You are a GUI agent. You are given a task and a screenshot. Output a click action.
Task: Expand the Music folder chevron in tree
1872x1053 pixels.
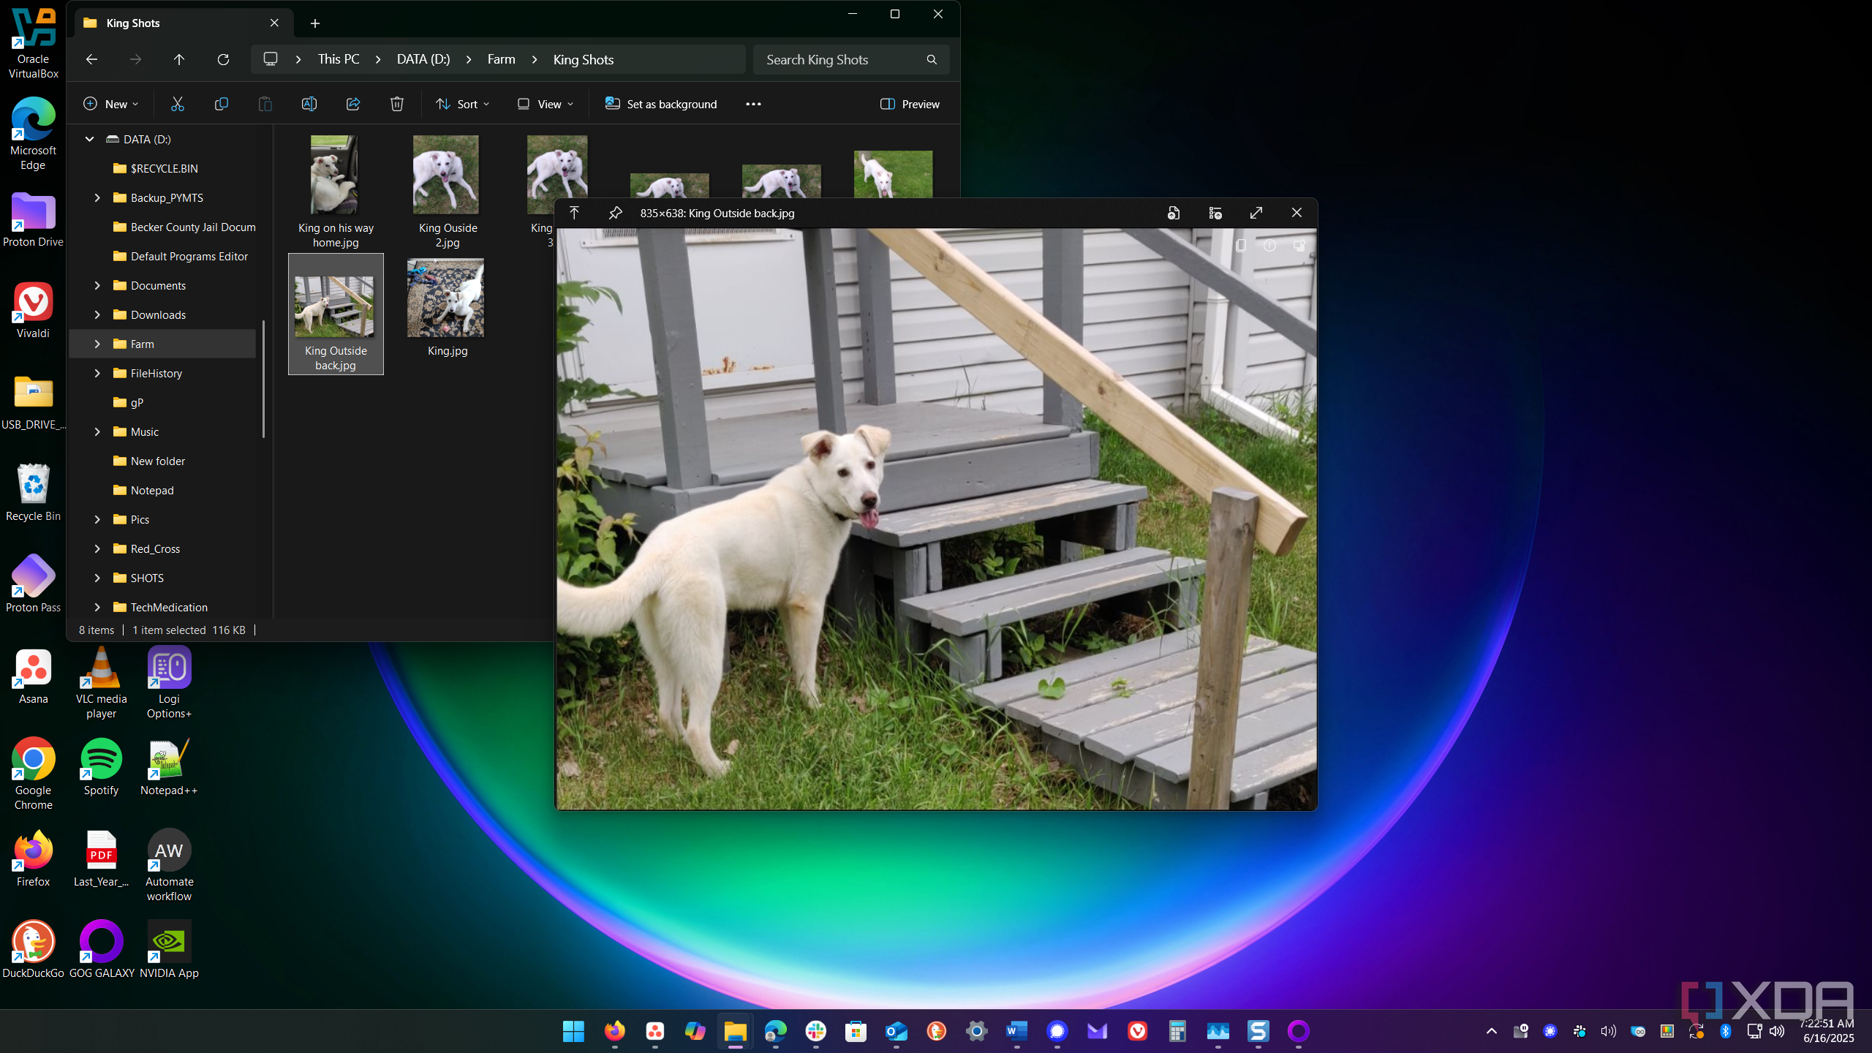97,431
